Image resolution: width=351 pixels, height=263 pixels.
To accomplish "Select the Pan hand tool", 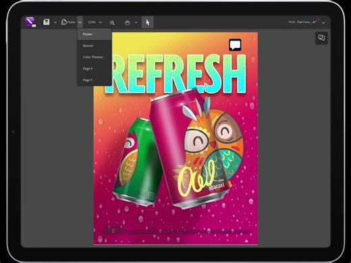I will (x=127, y=22).
